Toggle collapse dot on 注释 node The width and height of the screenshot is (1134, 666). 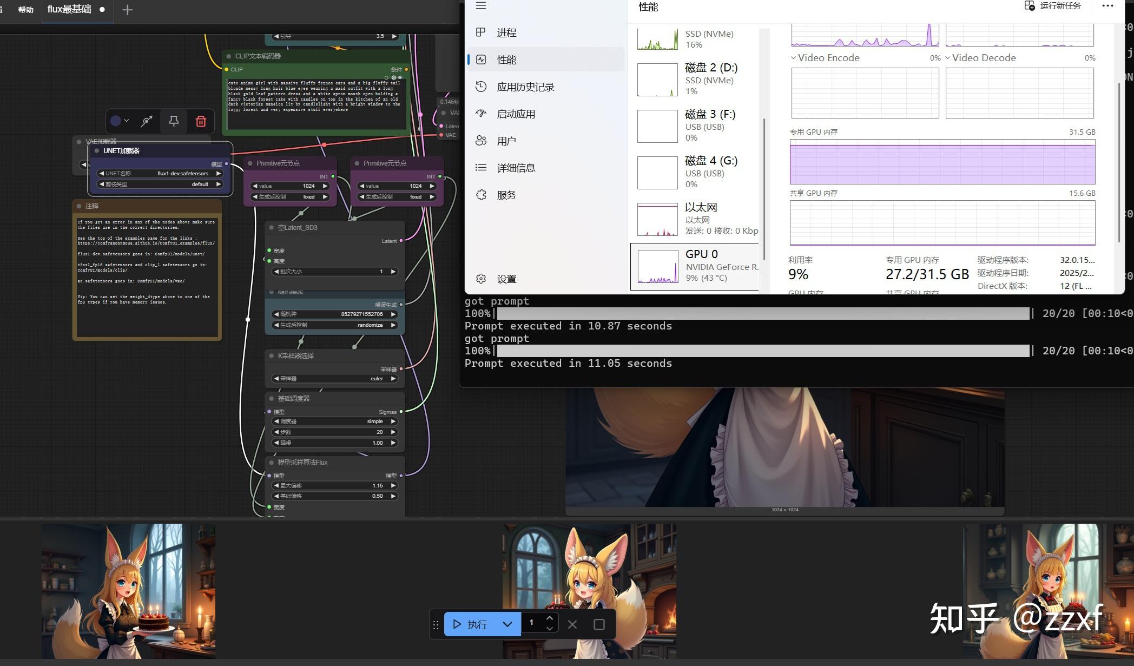(79, 206)
